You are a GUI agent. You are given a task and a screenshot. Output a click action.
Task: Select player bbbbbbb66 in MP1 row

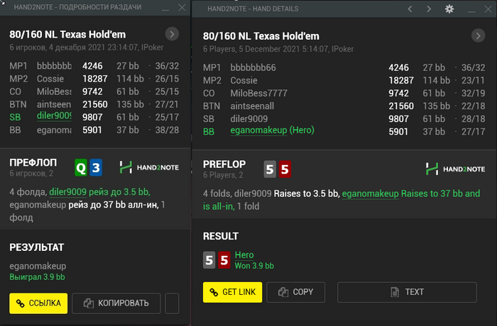(253, 67)
